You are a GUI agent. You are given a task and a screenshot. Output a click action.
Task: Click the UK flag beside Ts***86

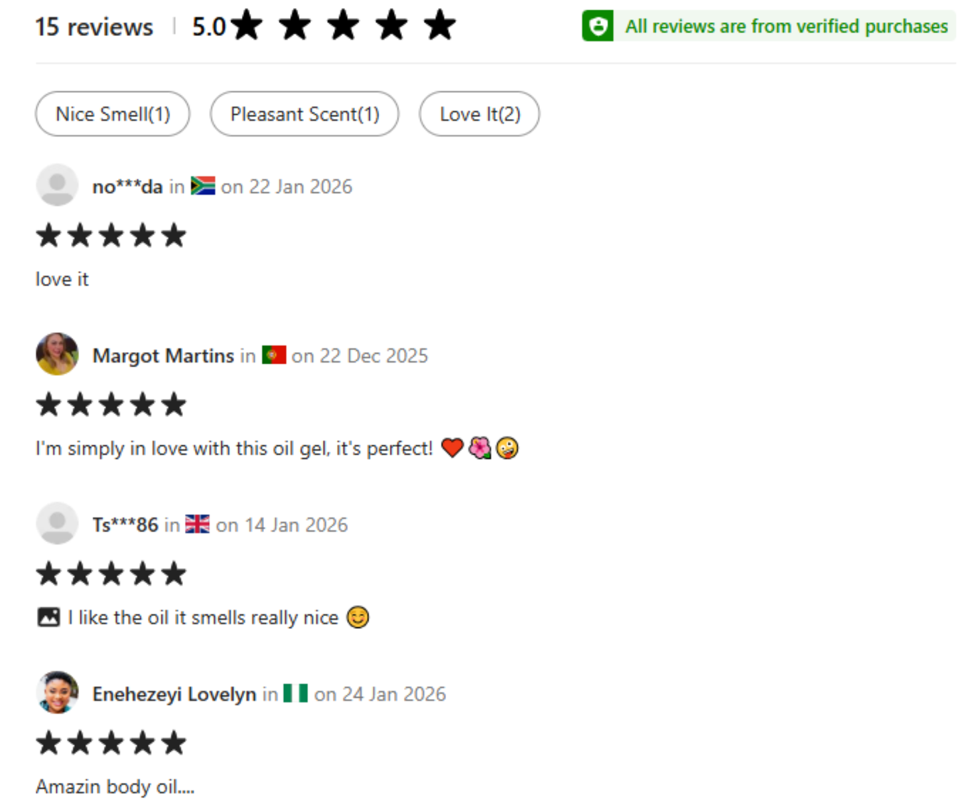(x=197, y=524)
